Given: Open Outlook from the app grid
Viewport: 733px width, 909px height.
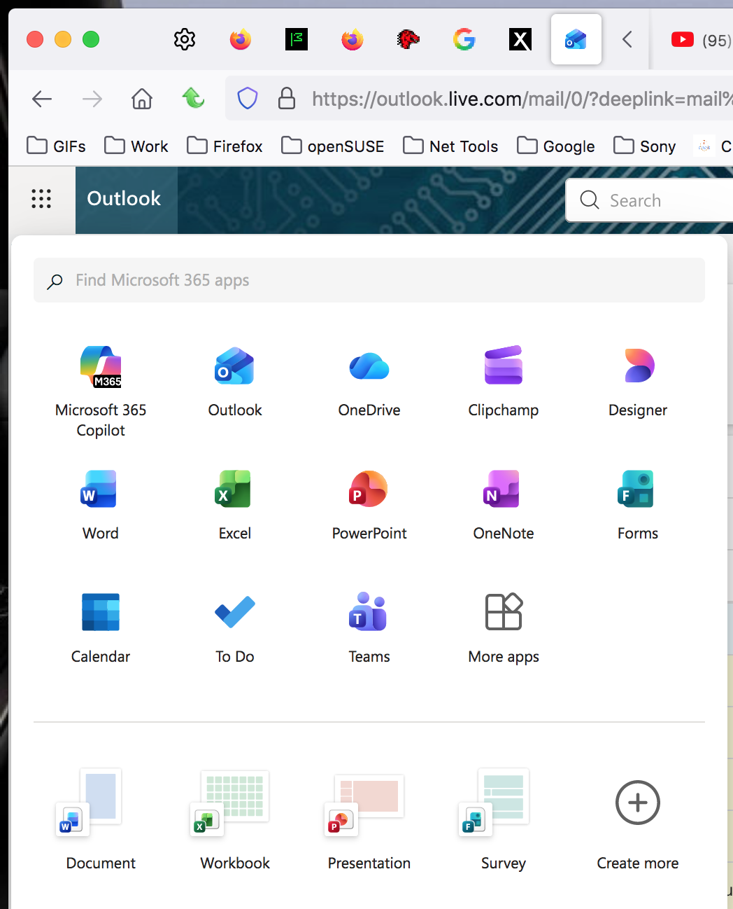Looking at the screenshot, I should (235, 382).
